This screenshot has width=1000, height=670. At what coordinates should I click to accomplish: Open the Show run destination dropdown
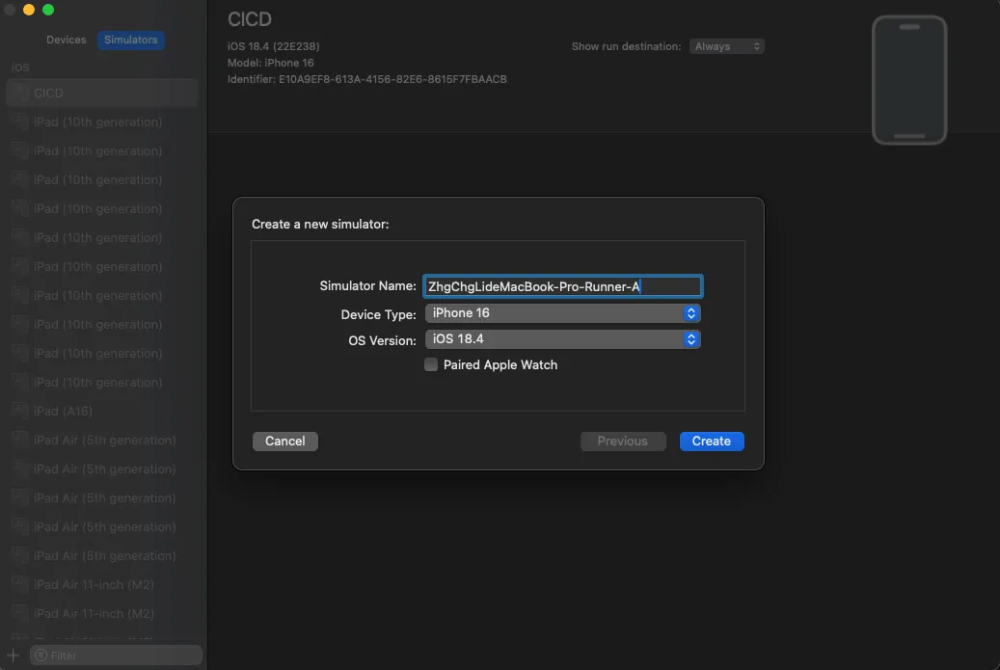click(726, 46)
